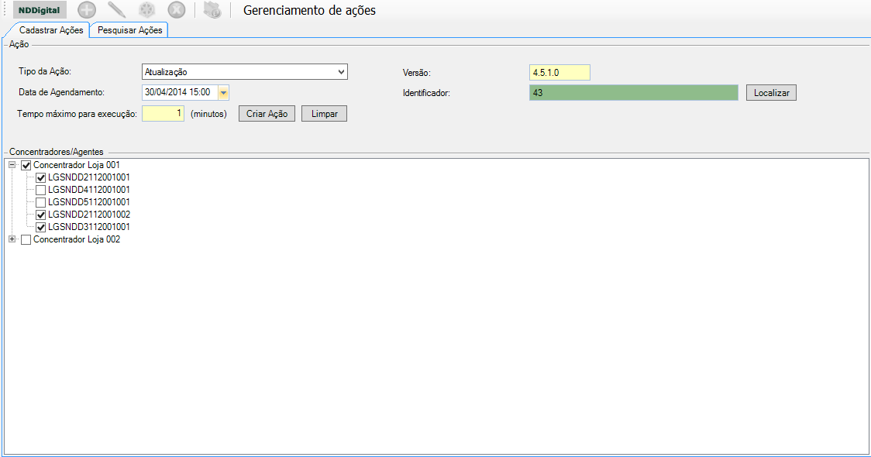The height and width of the screenshot is (457, 871).
Task: Click the Identificador field showing 43
Action: (x=633, y=93)
